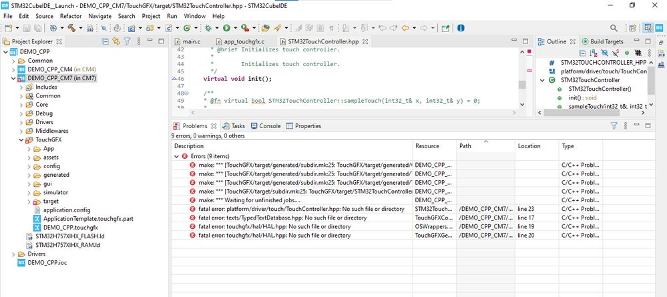Switch to the Build Targets tab
This screenshot has height=297, width=667.
tap(602, 41)
